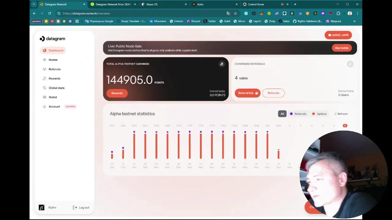Copy the Referral link button
The image size is (392, 220).
click(x=247, y=93)
